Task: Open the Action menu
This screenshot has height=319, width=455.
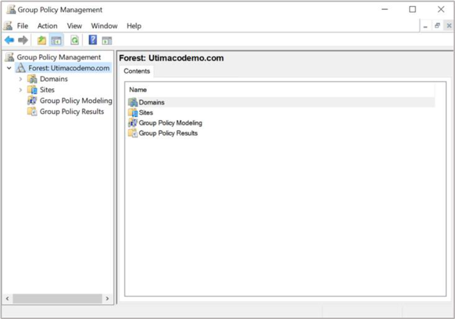Action: tap(47, 26)
